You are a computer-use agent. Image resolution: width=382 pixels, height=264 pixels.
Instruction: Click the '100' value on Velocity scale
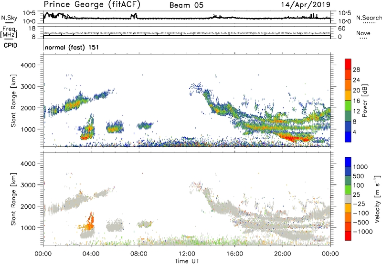coord(359,185)
